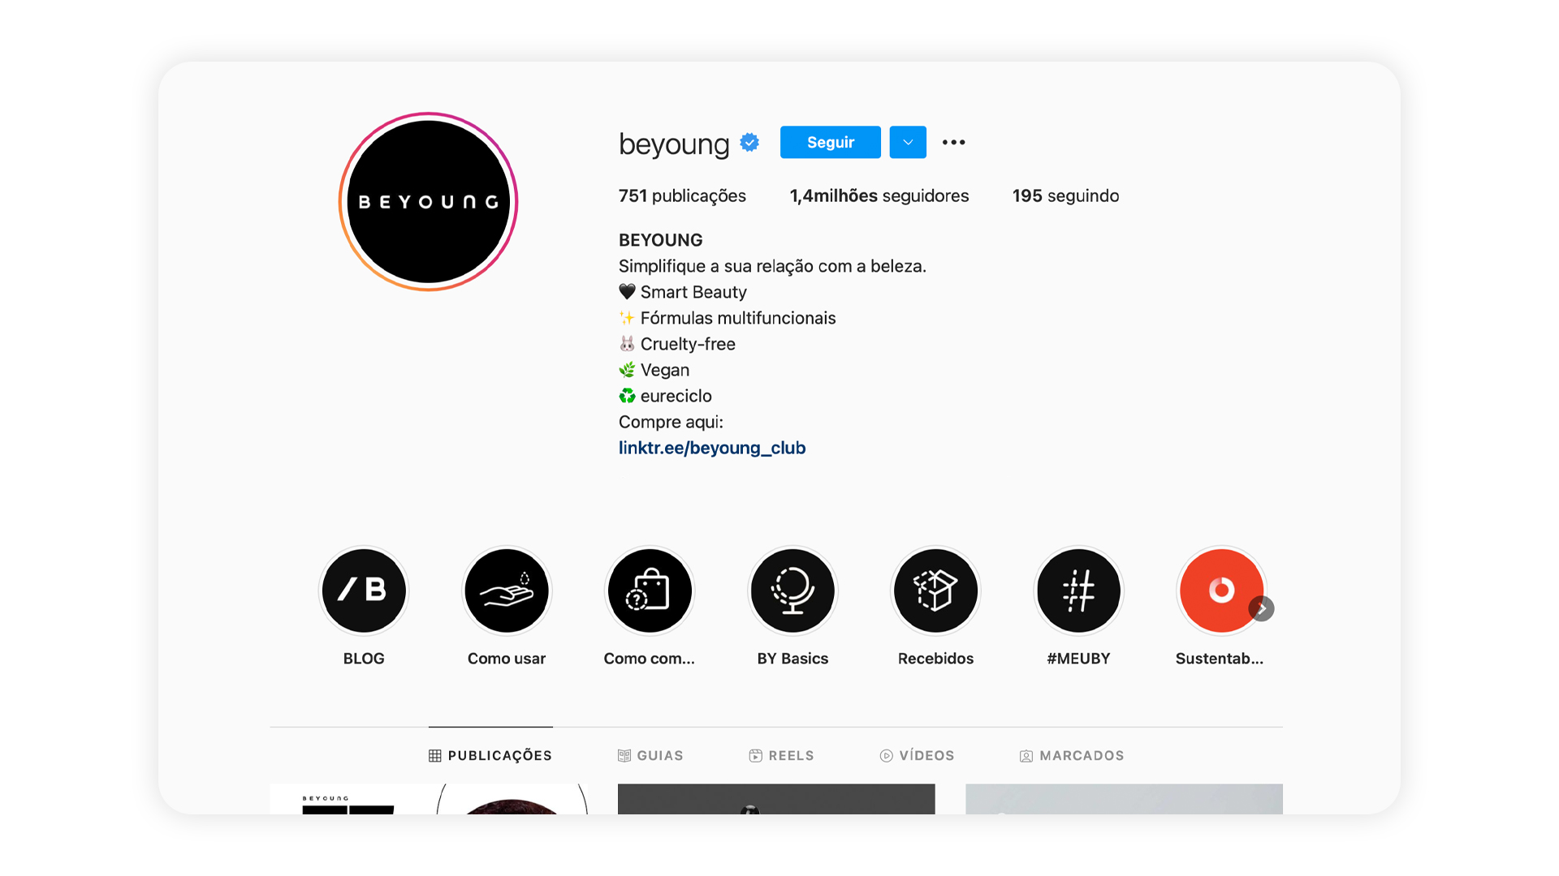
Task: View the 1,4milhões seguidores list
Action: pos(879,195)
